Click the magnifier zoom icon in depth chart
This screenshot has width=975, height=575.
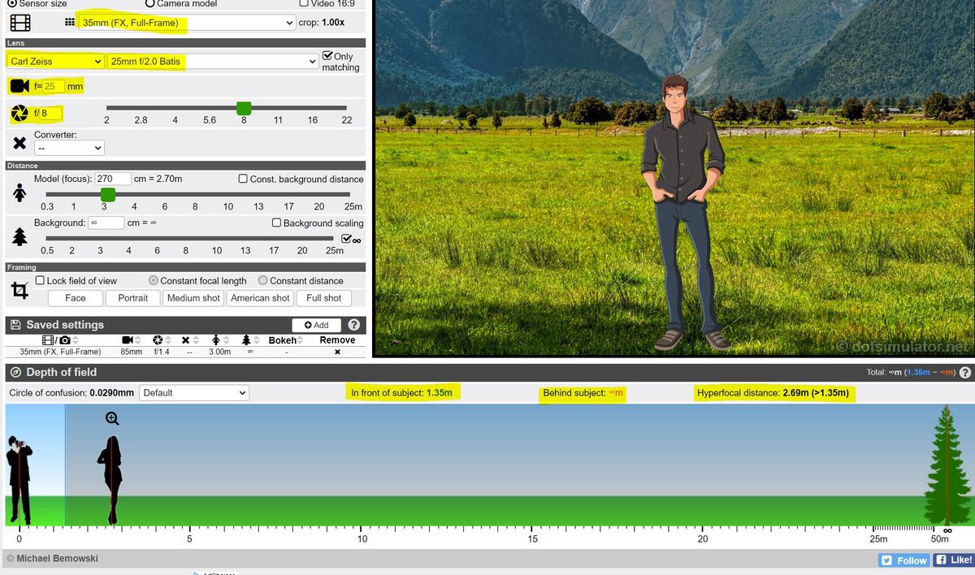coord(112,419)
